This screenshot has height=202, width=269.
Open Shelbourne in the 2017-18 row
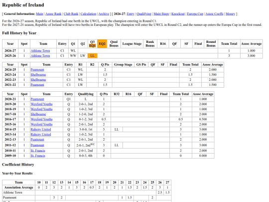point(38,114)
